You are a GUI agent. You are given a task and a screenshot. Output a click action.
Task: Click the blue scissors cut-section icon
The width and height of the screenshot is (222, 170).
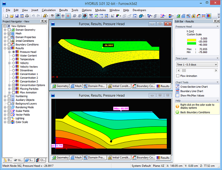coord(149,16)
